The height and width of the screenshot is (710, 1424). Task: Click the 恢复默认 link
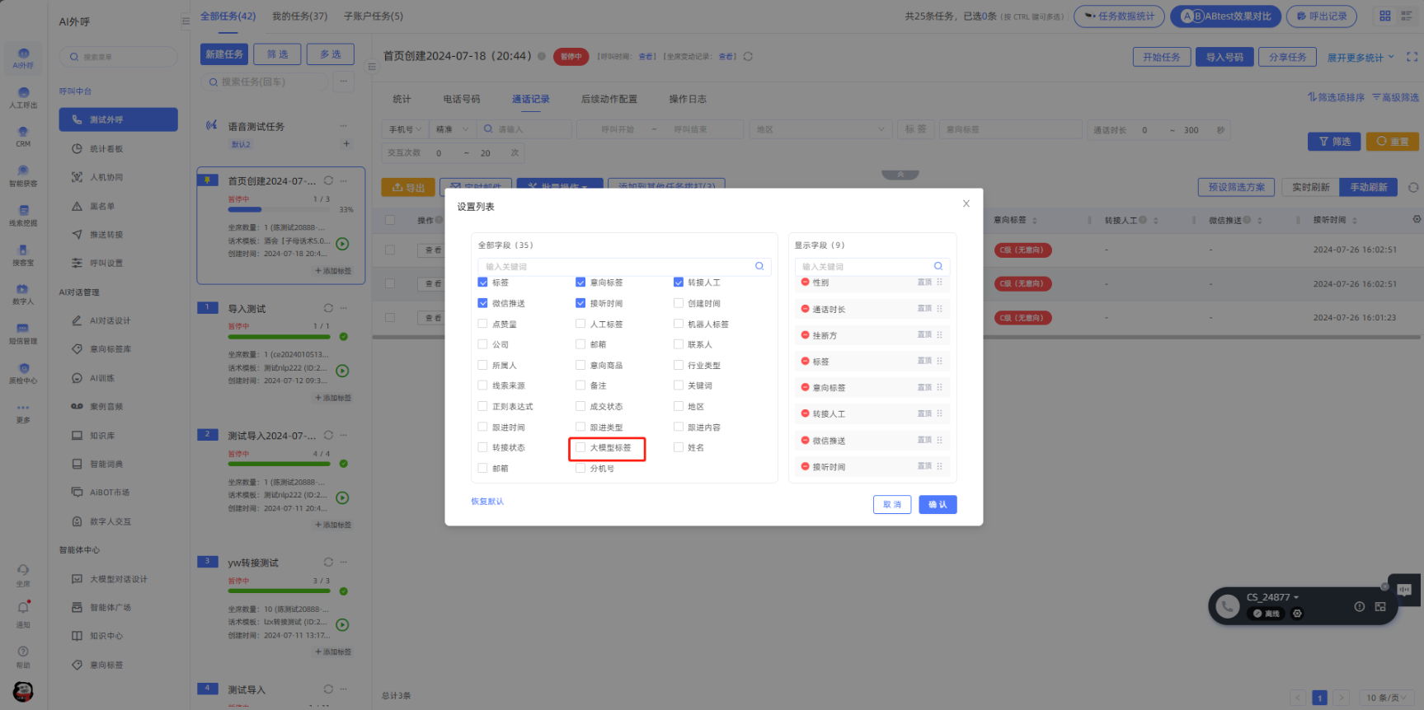tap(486, 502)
